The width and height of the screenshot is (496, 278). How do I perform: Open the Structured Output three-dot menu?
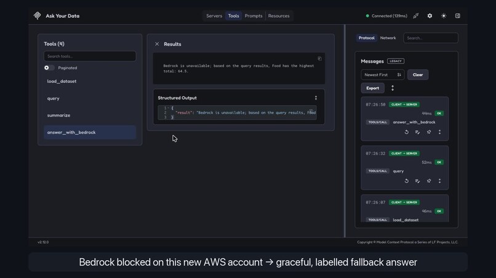tap(316, 98)
